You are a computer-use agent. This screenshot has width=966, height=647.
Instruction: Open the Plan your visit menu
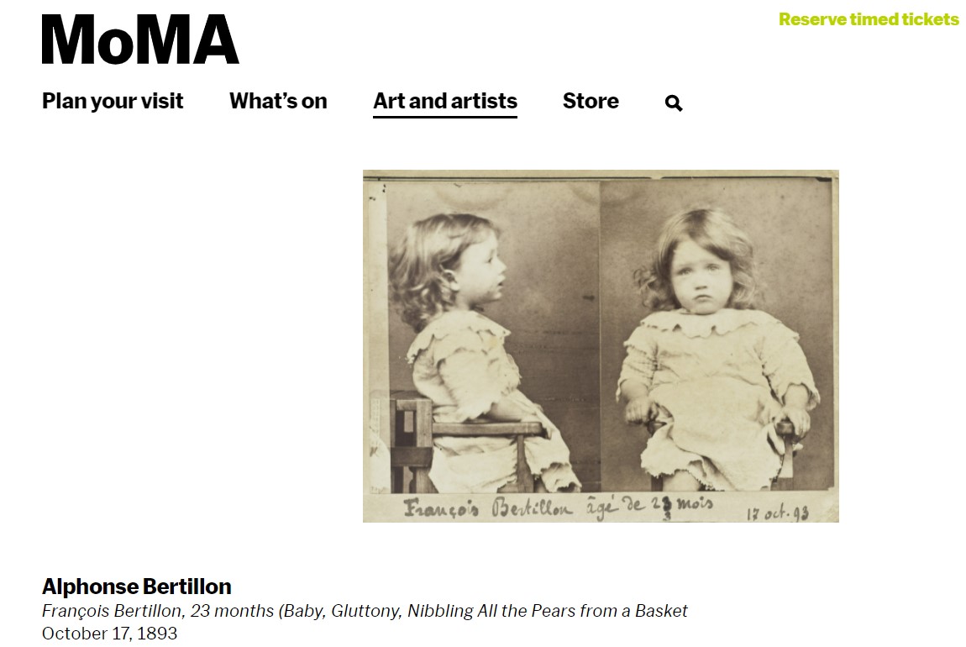(113, 102)
